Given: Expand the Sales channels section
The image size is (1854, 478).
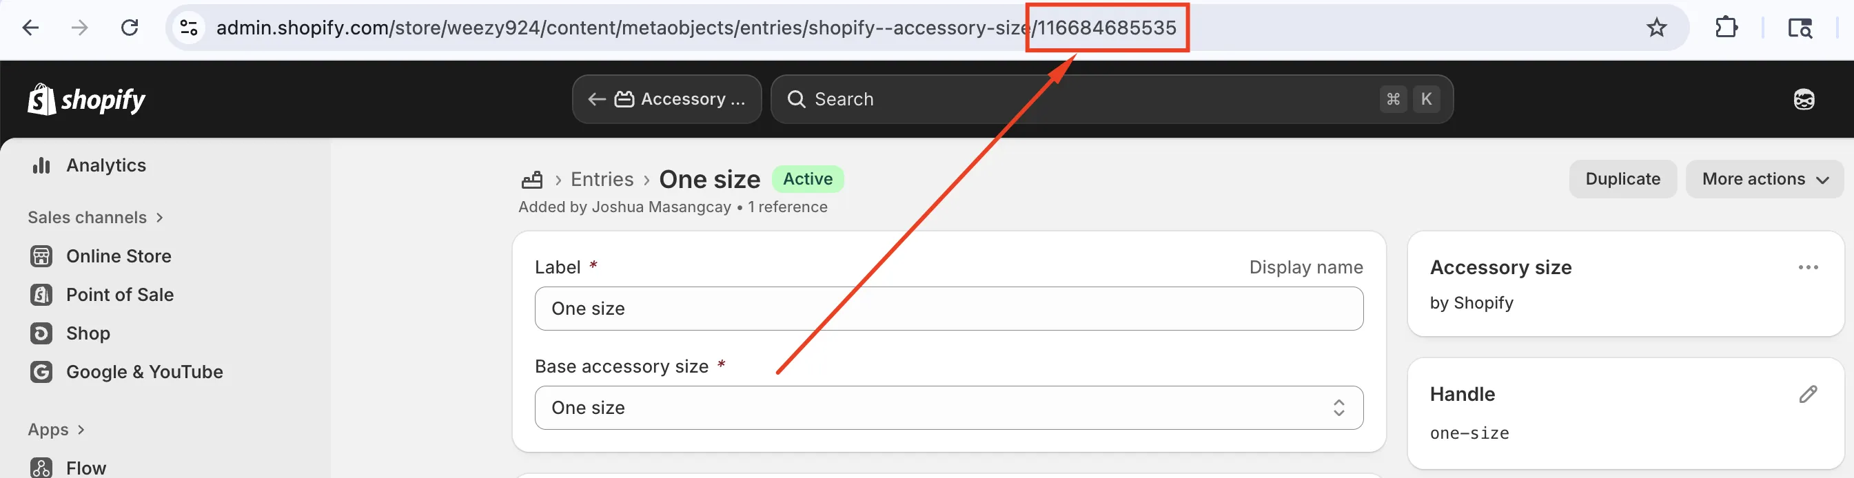Looking at the screenshot, I should click(x=96, y=217).
